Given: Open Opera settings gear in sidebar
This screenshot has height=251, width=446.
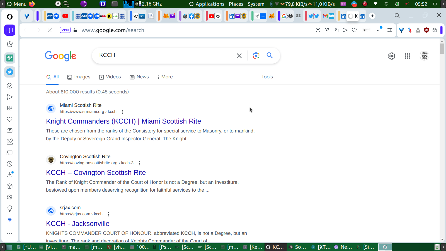Looking at the screenshot, I should [x=10, y=197].
